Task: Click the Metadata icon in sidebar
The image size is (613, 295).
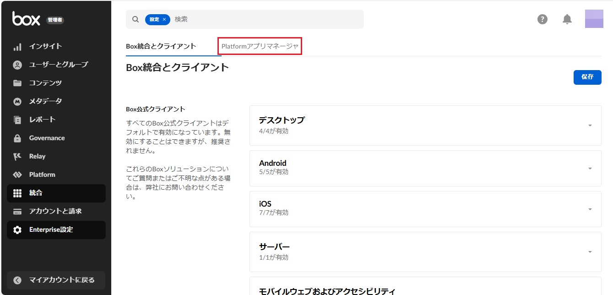Action: [17, 102]
